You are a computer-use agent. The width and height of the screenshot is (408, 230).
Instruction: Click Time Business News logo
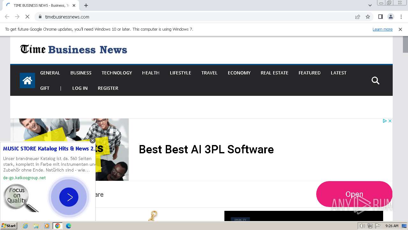(x=74, y=50)
